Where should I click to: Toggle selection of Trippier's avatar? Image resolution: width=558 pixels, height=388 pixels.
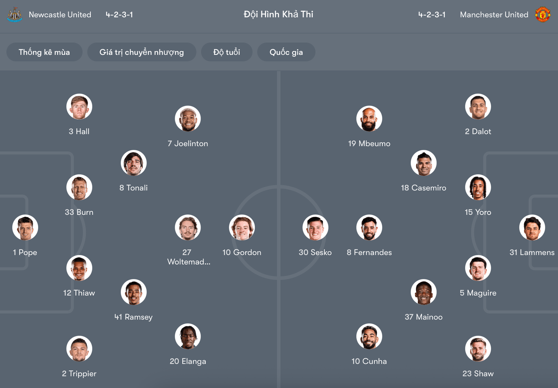point(79,349)
